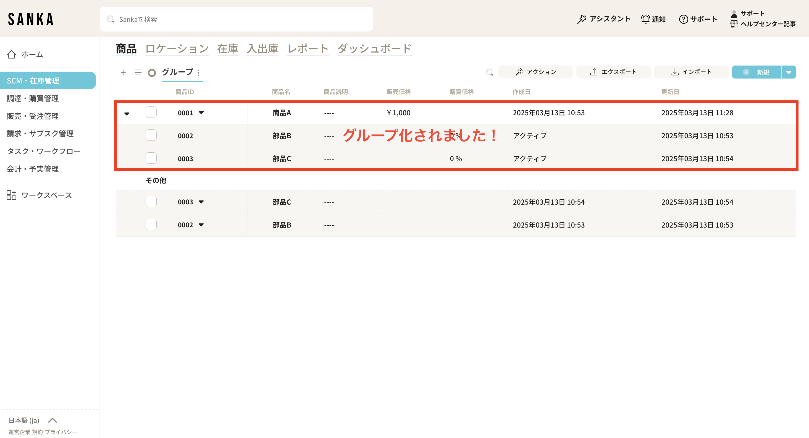
Task: Click the ホーム house icon
Action: [x=12, y=54]
